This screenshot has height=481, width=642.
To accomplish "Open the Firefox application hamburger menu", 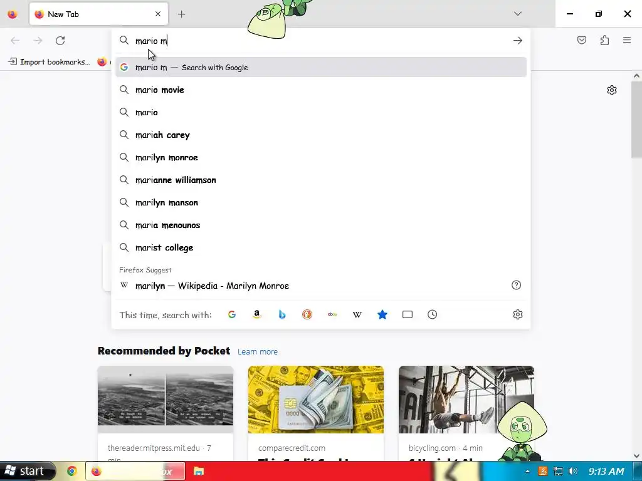I will tap(627, 40).
